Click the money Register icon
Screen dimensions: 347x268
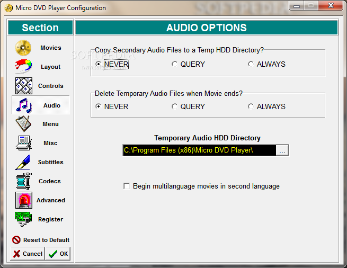(23, 219)
